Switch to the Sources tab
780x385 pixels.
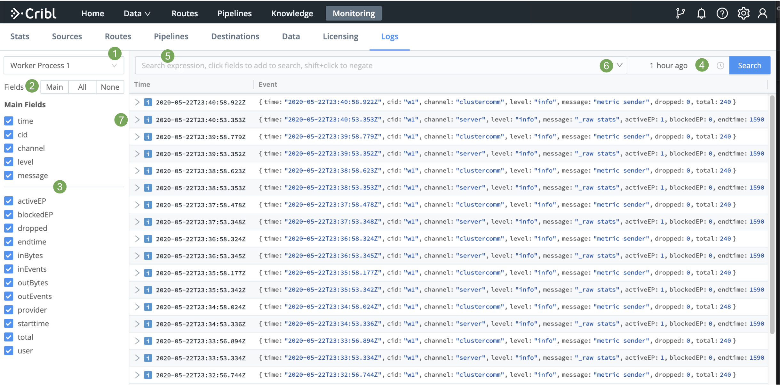(x=67, y=36)
